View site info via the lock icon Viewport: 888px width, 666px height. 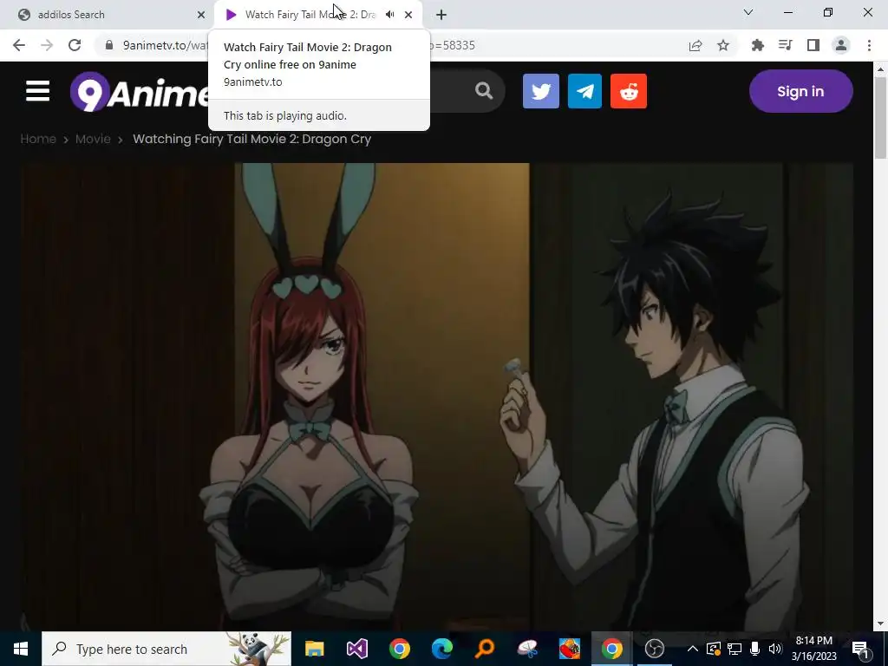(x=109, y=45)
